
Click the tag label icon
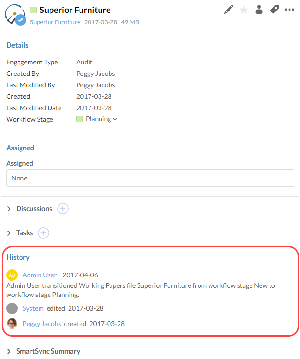(x=274, y=10)
